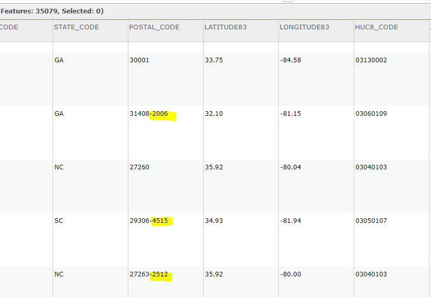The width and height of the screenshot is (431, 297).
Task: Click the longitude value -80.00
Action: coord(291,274)
